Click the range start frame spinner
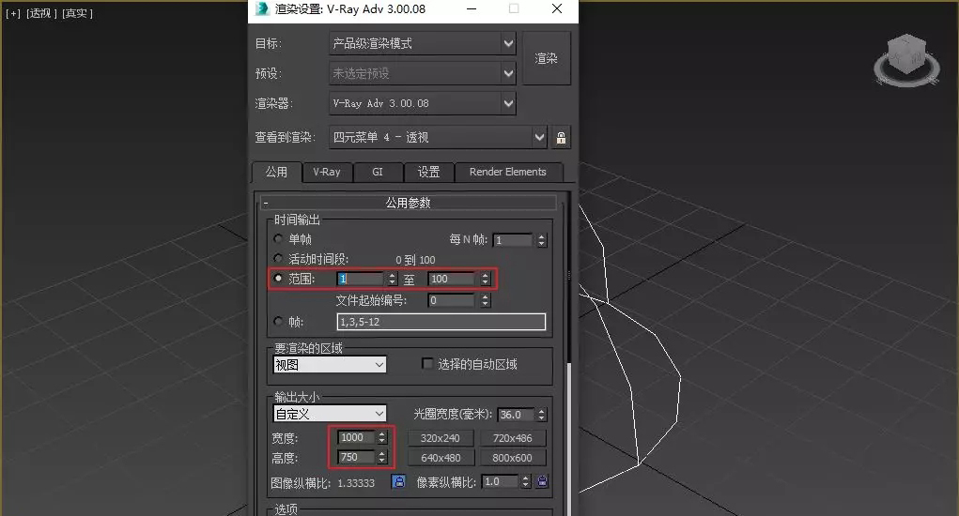This screenshot has width=959, height=516. [x=393, y=279]
